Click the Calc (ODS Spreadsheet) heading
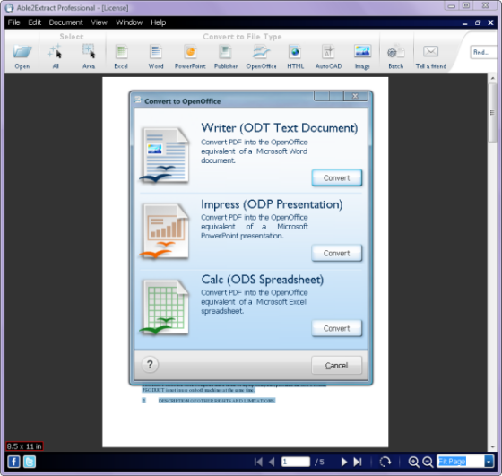 pos(262,280)
